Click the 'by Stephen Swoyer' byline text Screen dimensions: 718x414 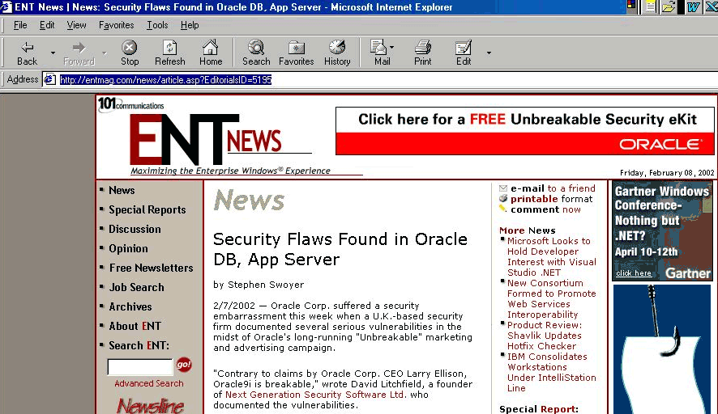259,285
